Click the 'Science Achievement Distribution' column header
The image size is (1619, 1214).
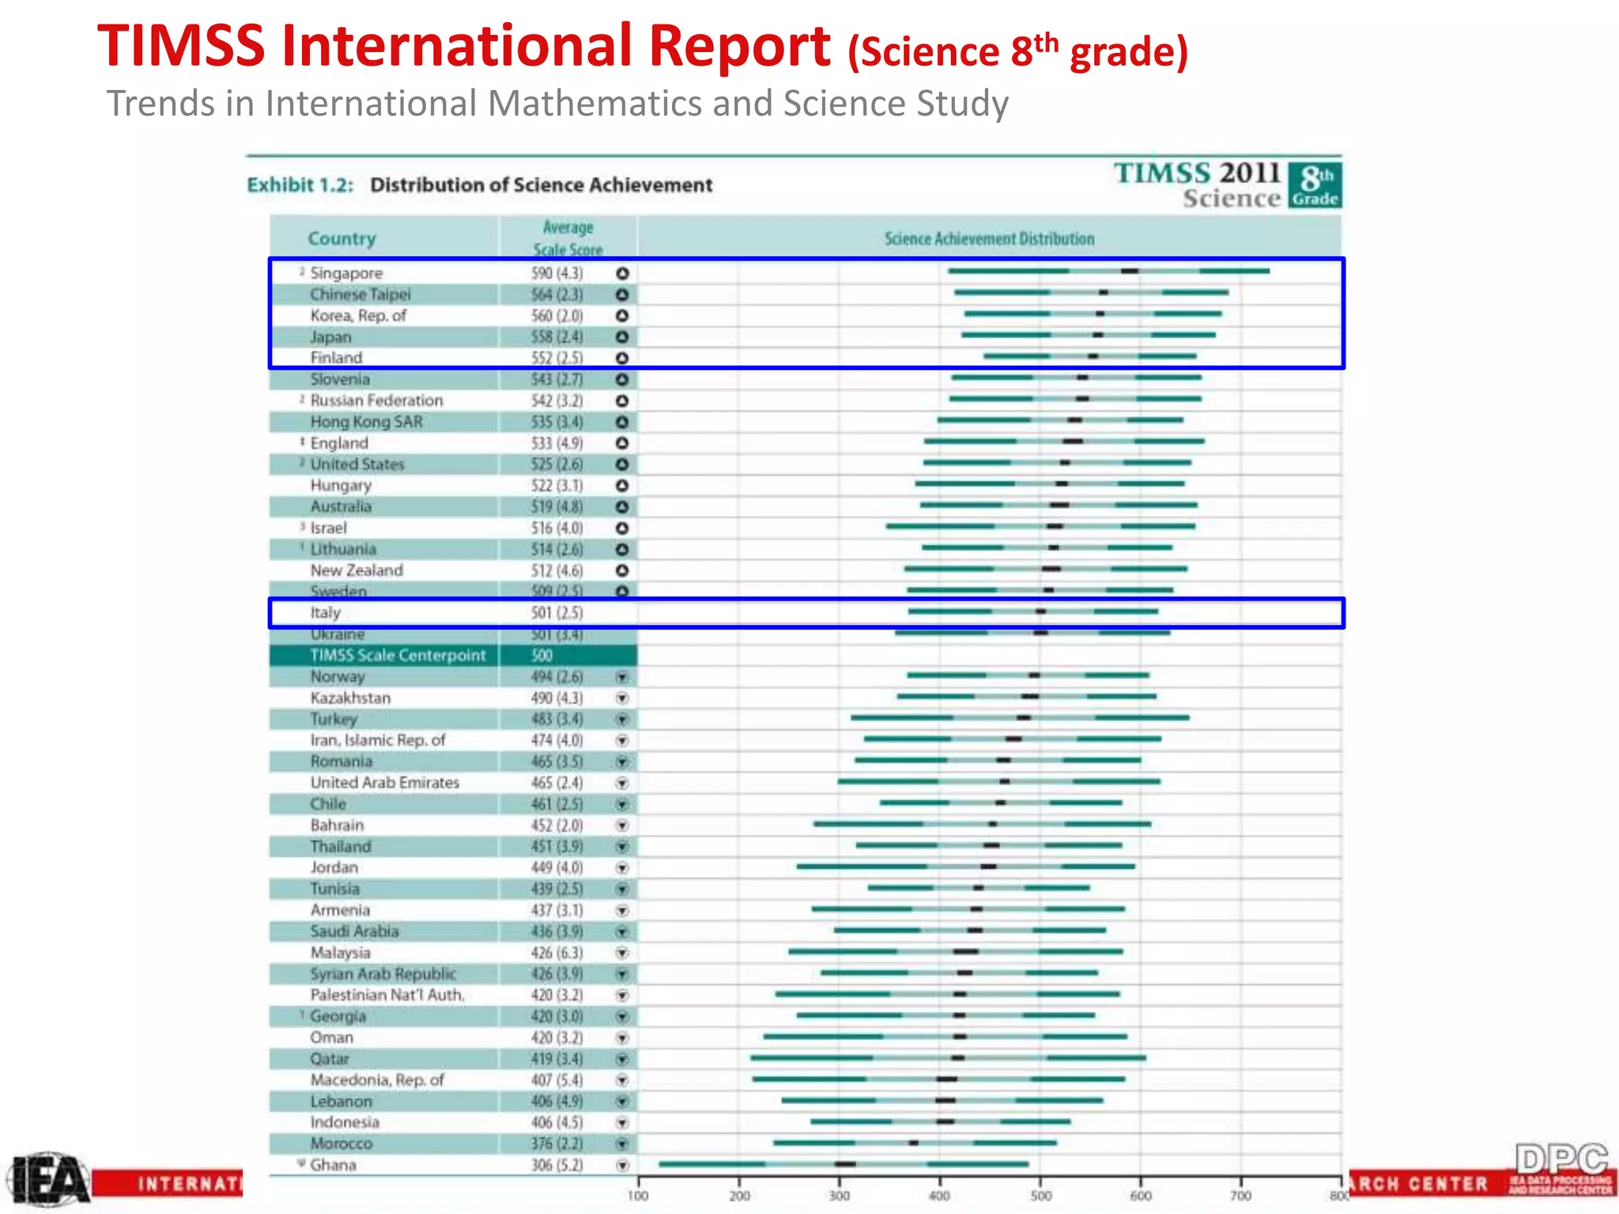(989, 239)
